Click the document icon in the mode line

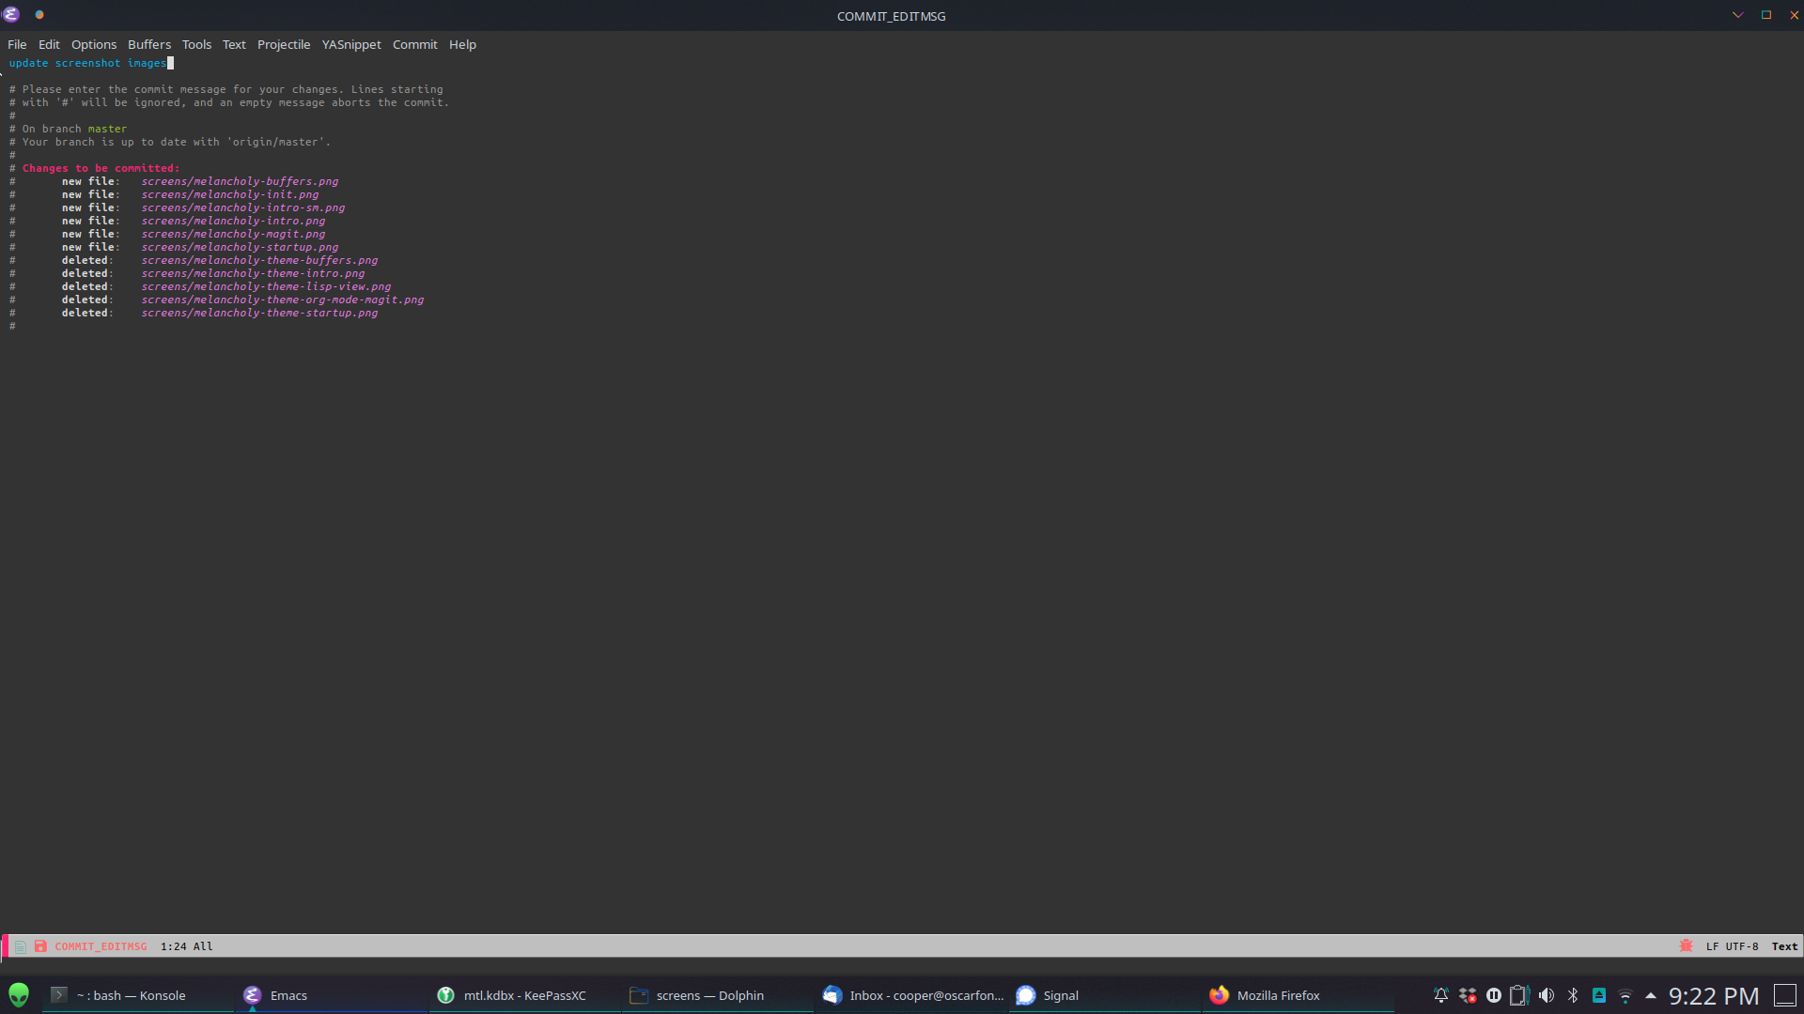click(20, 946)
